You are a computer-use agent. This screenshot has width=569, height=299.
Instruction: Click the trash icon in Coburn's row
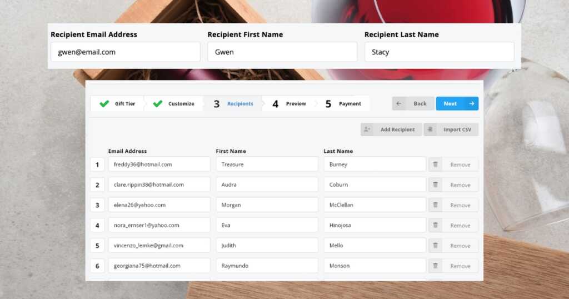pyautogui.click(x=436, y=185)
